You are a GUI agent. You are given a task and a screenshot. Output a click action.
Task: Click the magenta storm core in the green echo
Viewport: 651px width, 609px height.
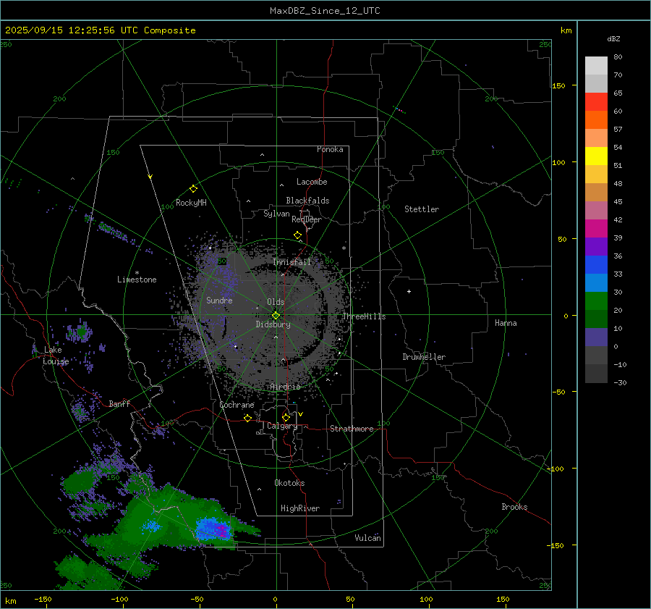pyautogui.click(x=222, y=531)
